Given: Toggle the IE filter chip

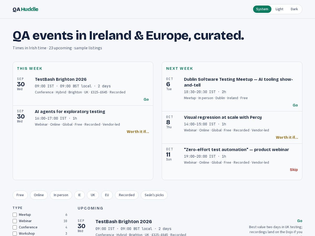Looking at the screenshot, I should (x=80, y=195).
